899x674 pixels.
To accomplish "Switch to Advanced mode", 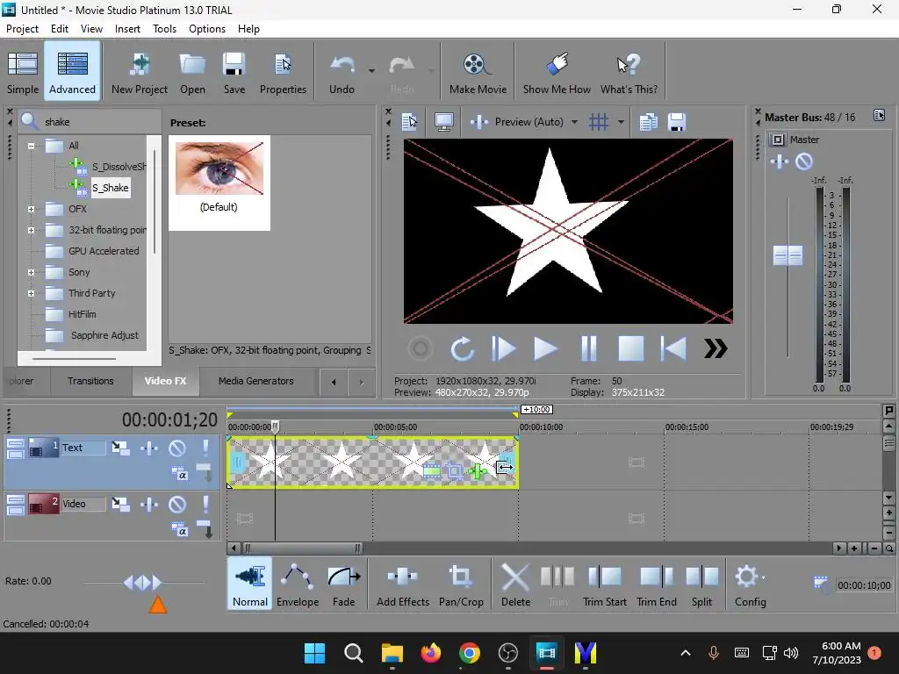I will pyautogui.click(x=72, y=72).
